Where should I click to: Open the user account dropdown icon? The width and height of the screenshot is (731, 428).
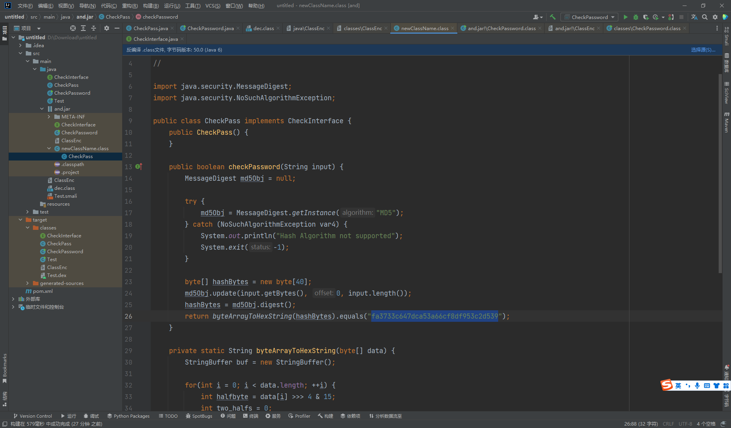pyautogui.click(x=538, y=17)
